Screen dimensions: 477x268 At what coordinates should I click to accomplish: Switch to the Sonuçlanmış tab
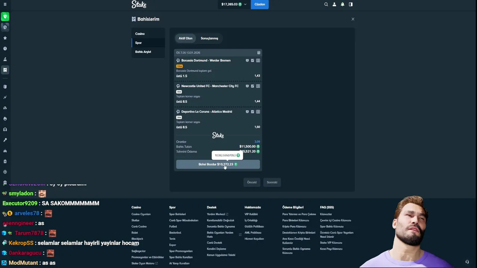[209, 38]
